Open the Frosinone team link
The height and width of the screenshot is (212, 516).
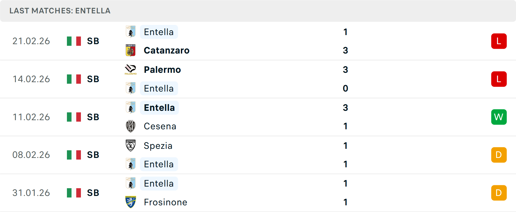[x=166, y=202]
